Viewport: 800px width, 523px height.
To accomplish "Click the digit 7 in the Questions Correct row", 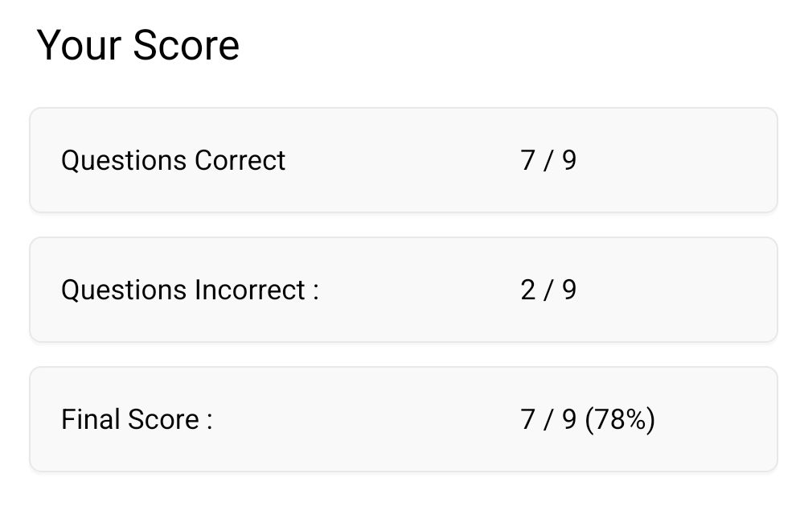I will pyautogui.click(x=527, y=160).
